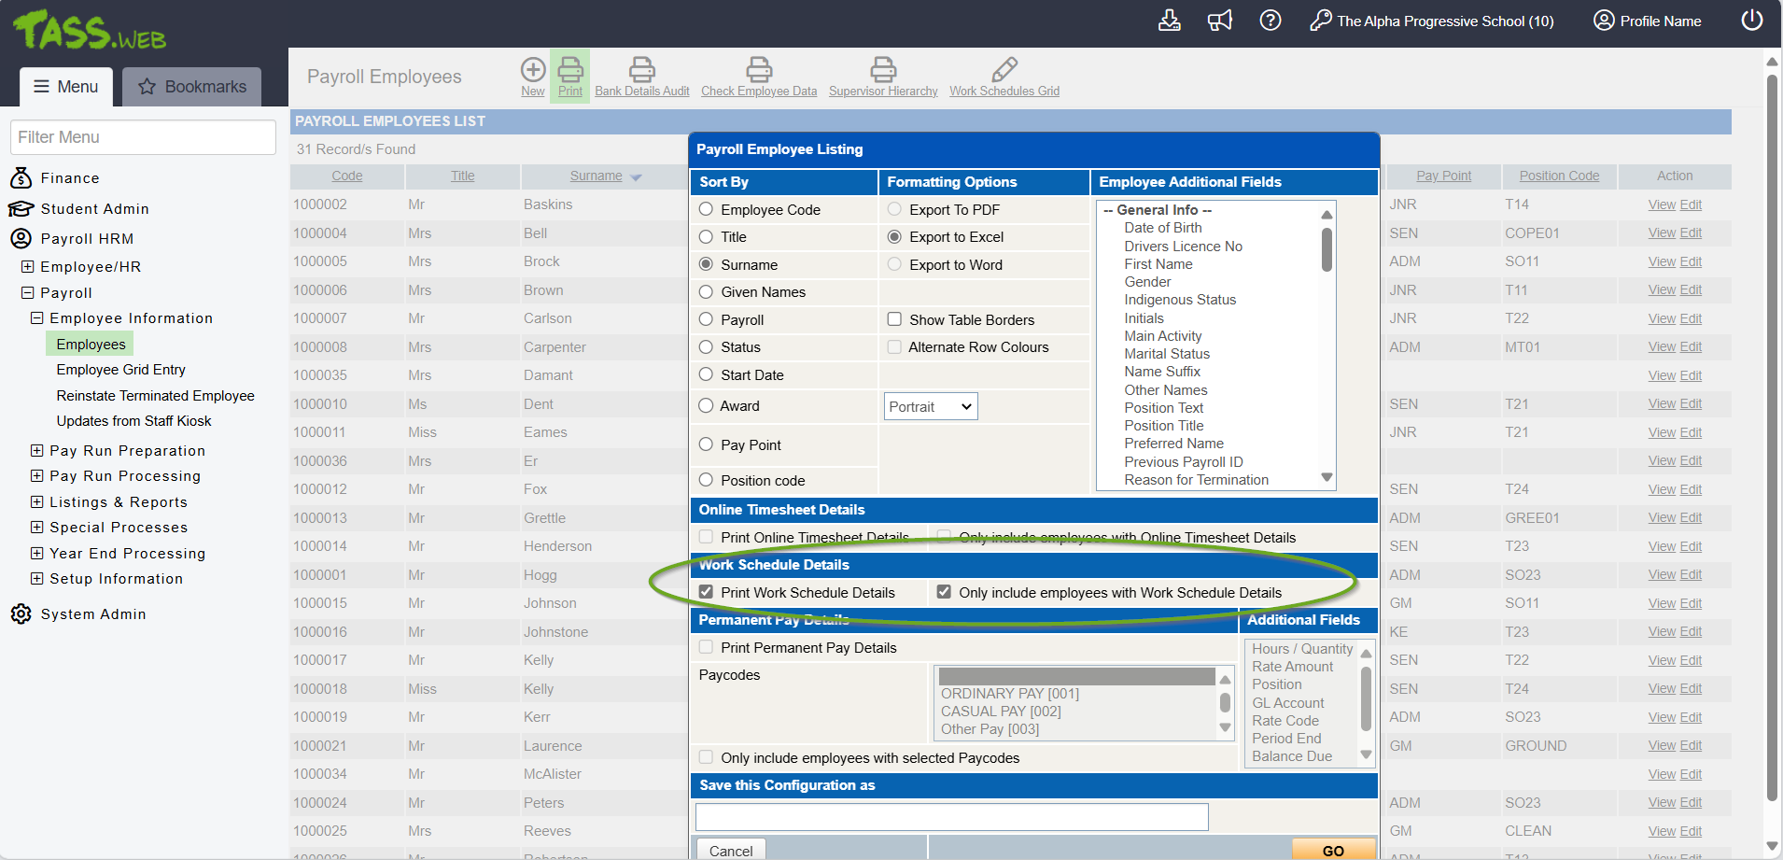Expand Listings & Reports tree node

37,502
